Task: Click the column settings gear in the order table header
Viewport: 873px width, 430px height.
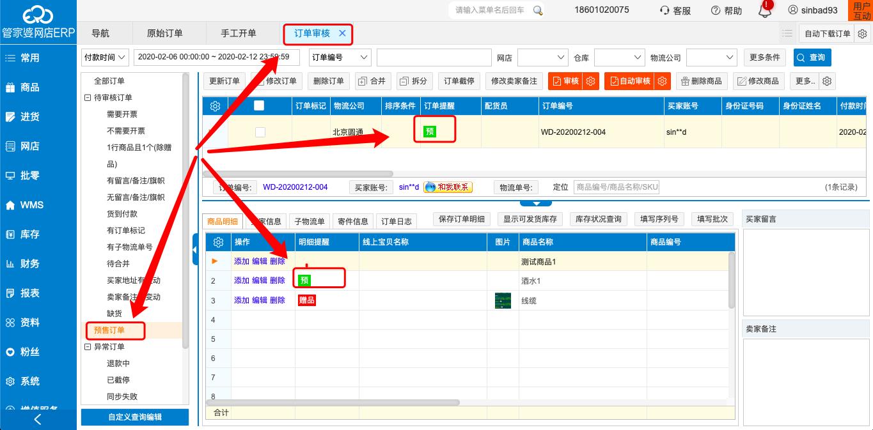Action: click(215, 105)
